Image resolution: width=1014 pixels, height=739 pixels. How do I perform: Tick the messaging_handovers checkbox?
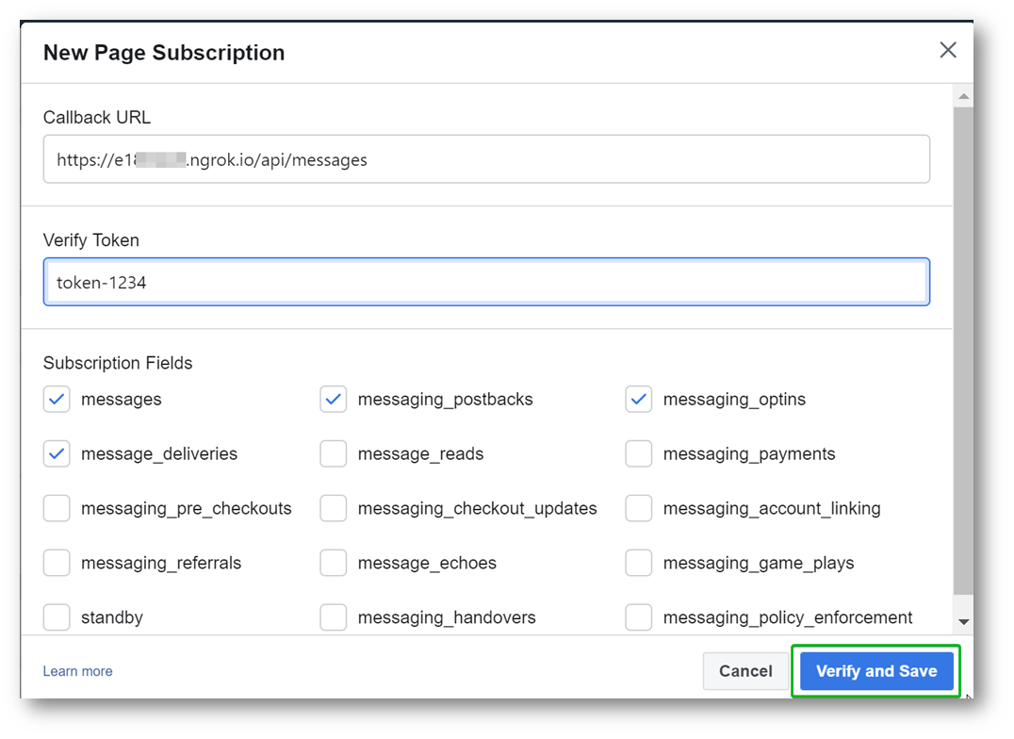pos(334,617)
